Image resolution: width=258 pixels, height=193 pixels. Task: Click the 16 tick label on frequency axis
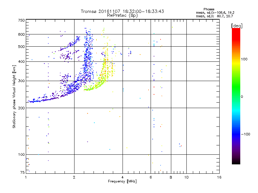point(219,177)
